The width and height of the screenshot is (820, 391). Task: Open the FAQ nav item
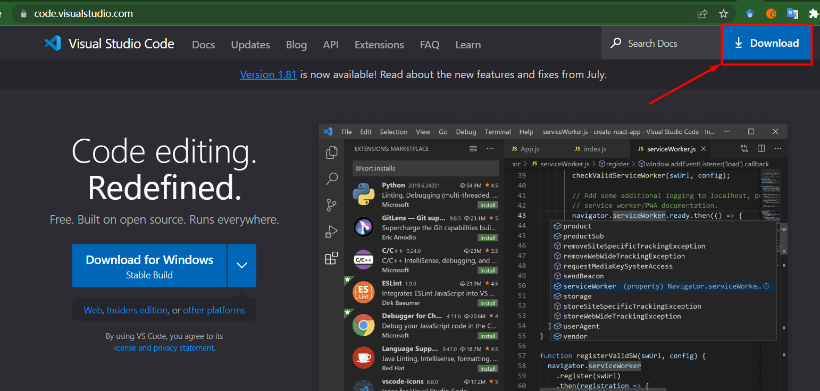tap(430, 45)
